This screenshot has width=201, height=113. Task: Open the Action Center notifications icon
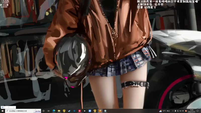[198, 111]
